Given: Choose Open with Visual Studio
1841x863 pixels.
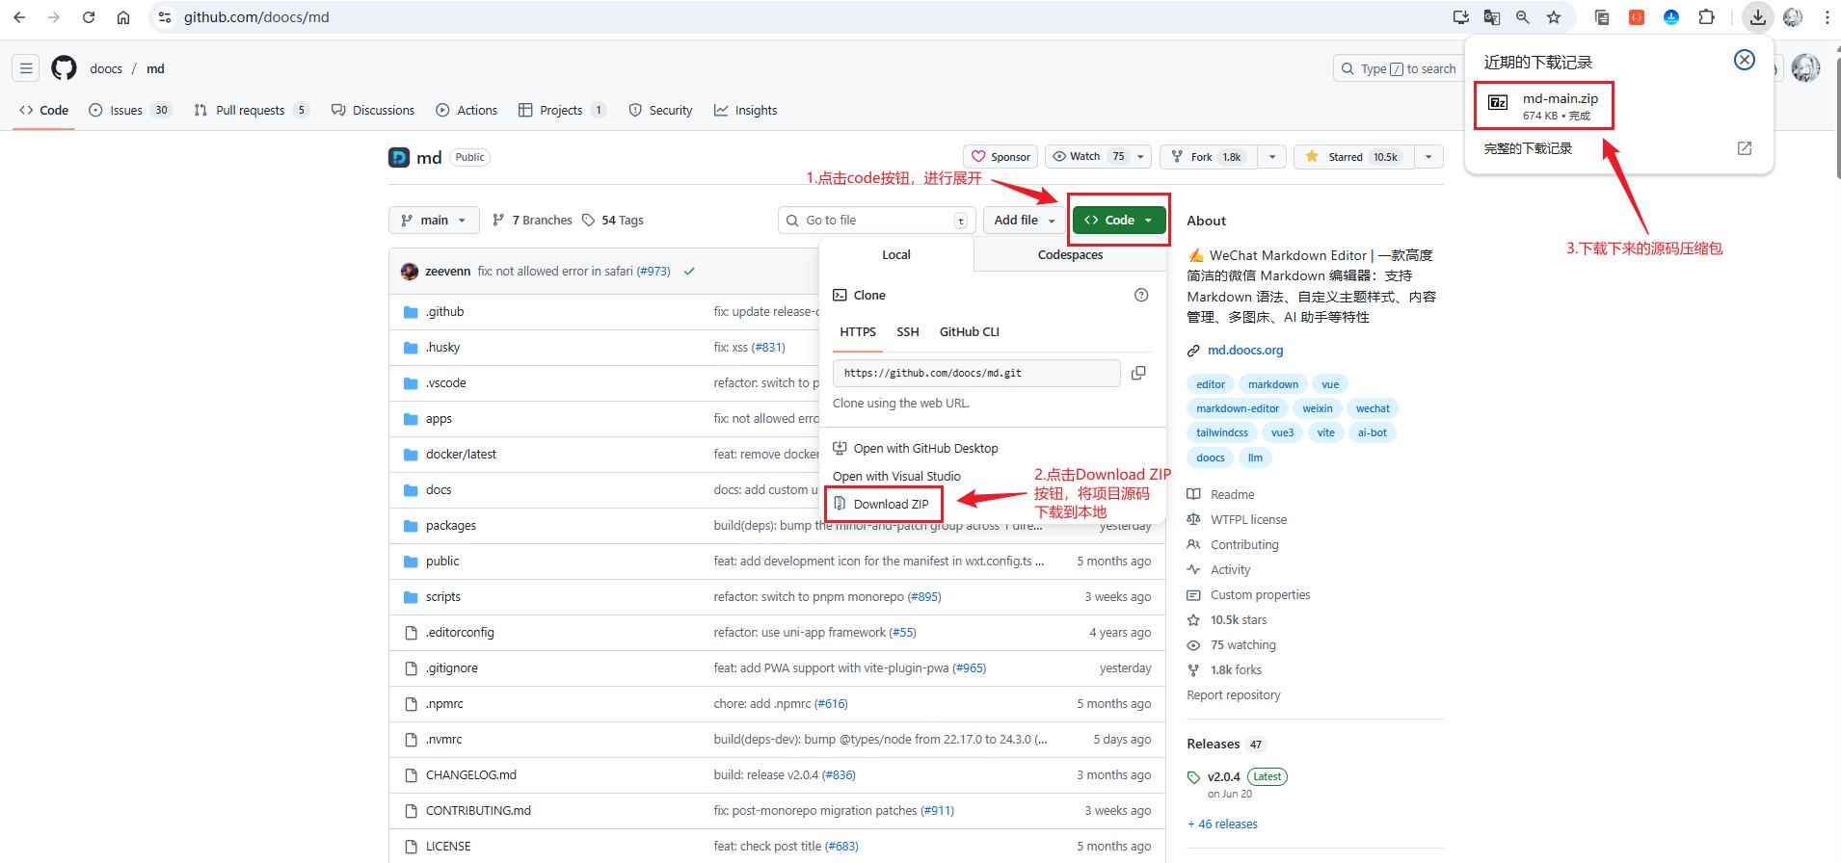Looking at the screenshot, I should point(897,477).
